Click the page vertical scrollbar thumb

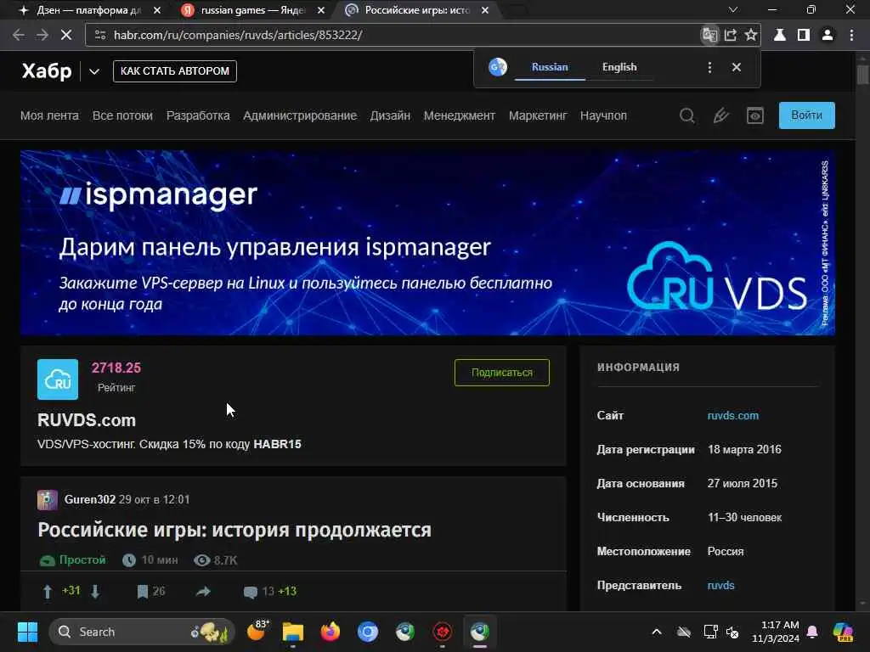(x=862, y=75)
